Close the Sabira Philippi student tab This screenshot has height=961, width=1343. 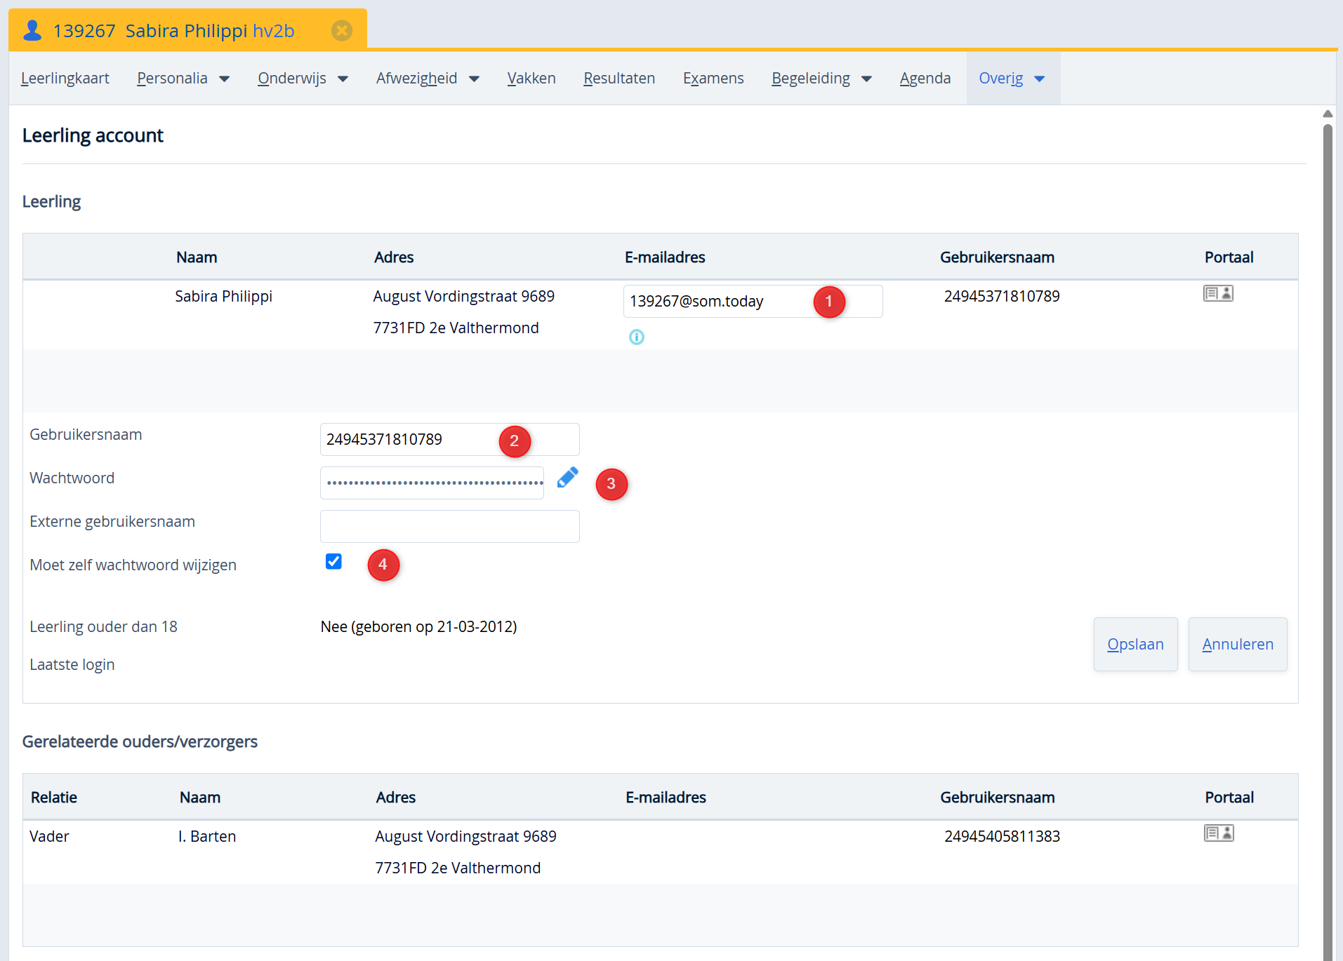[342, 31]
